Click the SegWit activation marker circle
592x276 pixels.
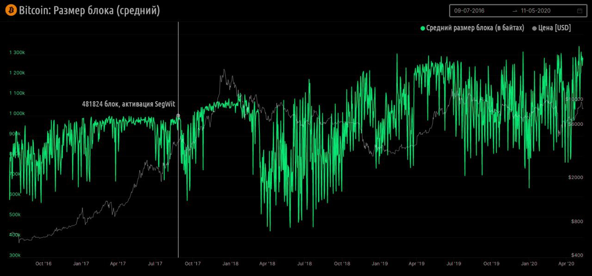[178, 116]
